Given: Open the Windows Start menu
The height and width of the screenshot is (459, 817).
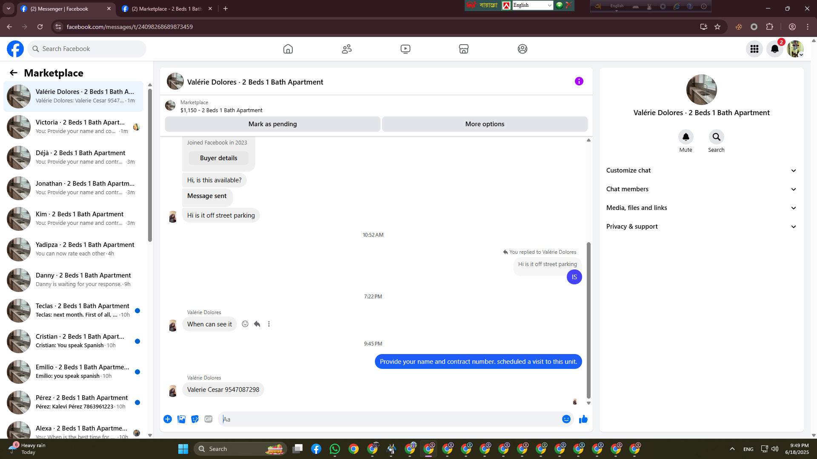Looking at the screenshot, I should click(x=183, y=449).
